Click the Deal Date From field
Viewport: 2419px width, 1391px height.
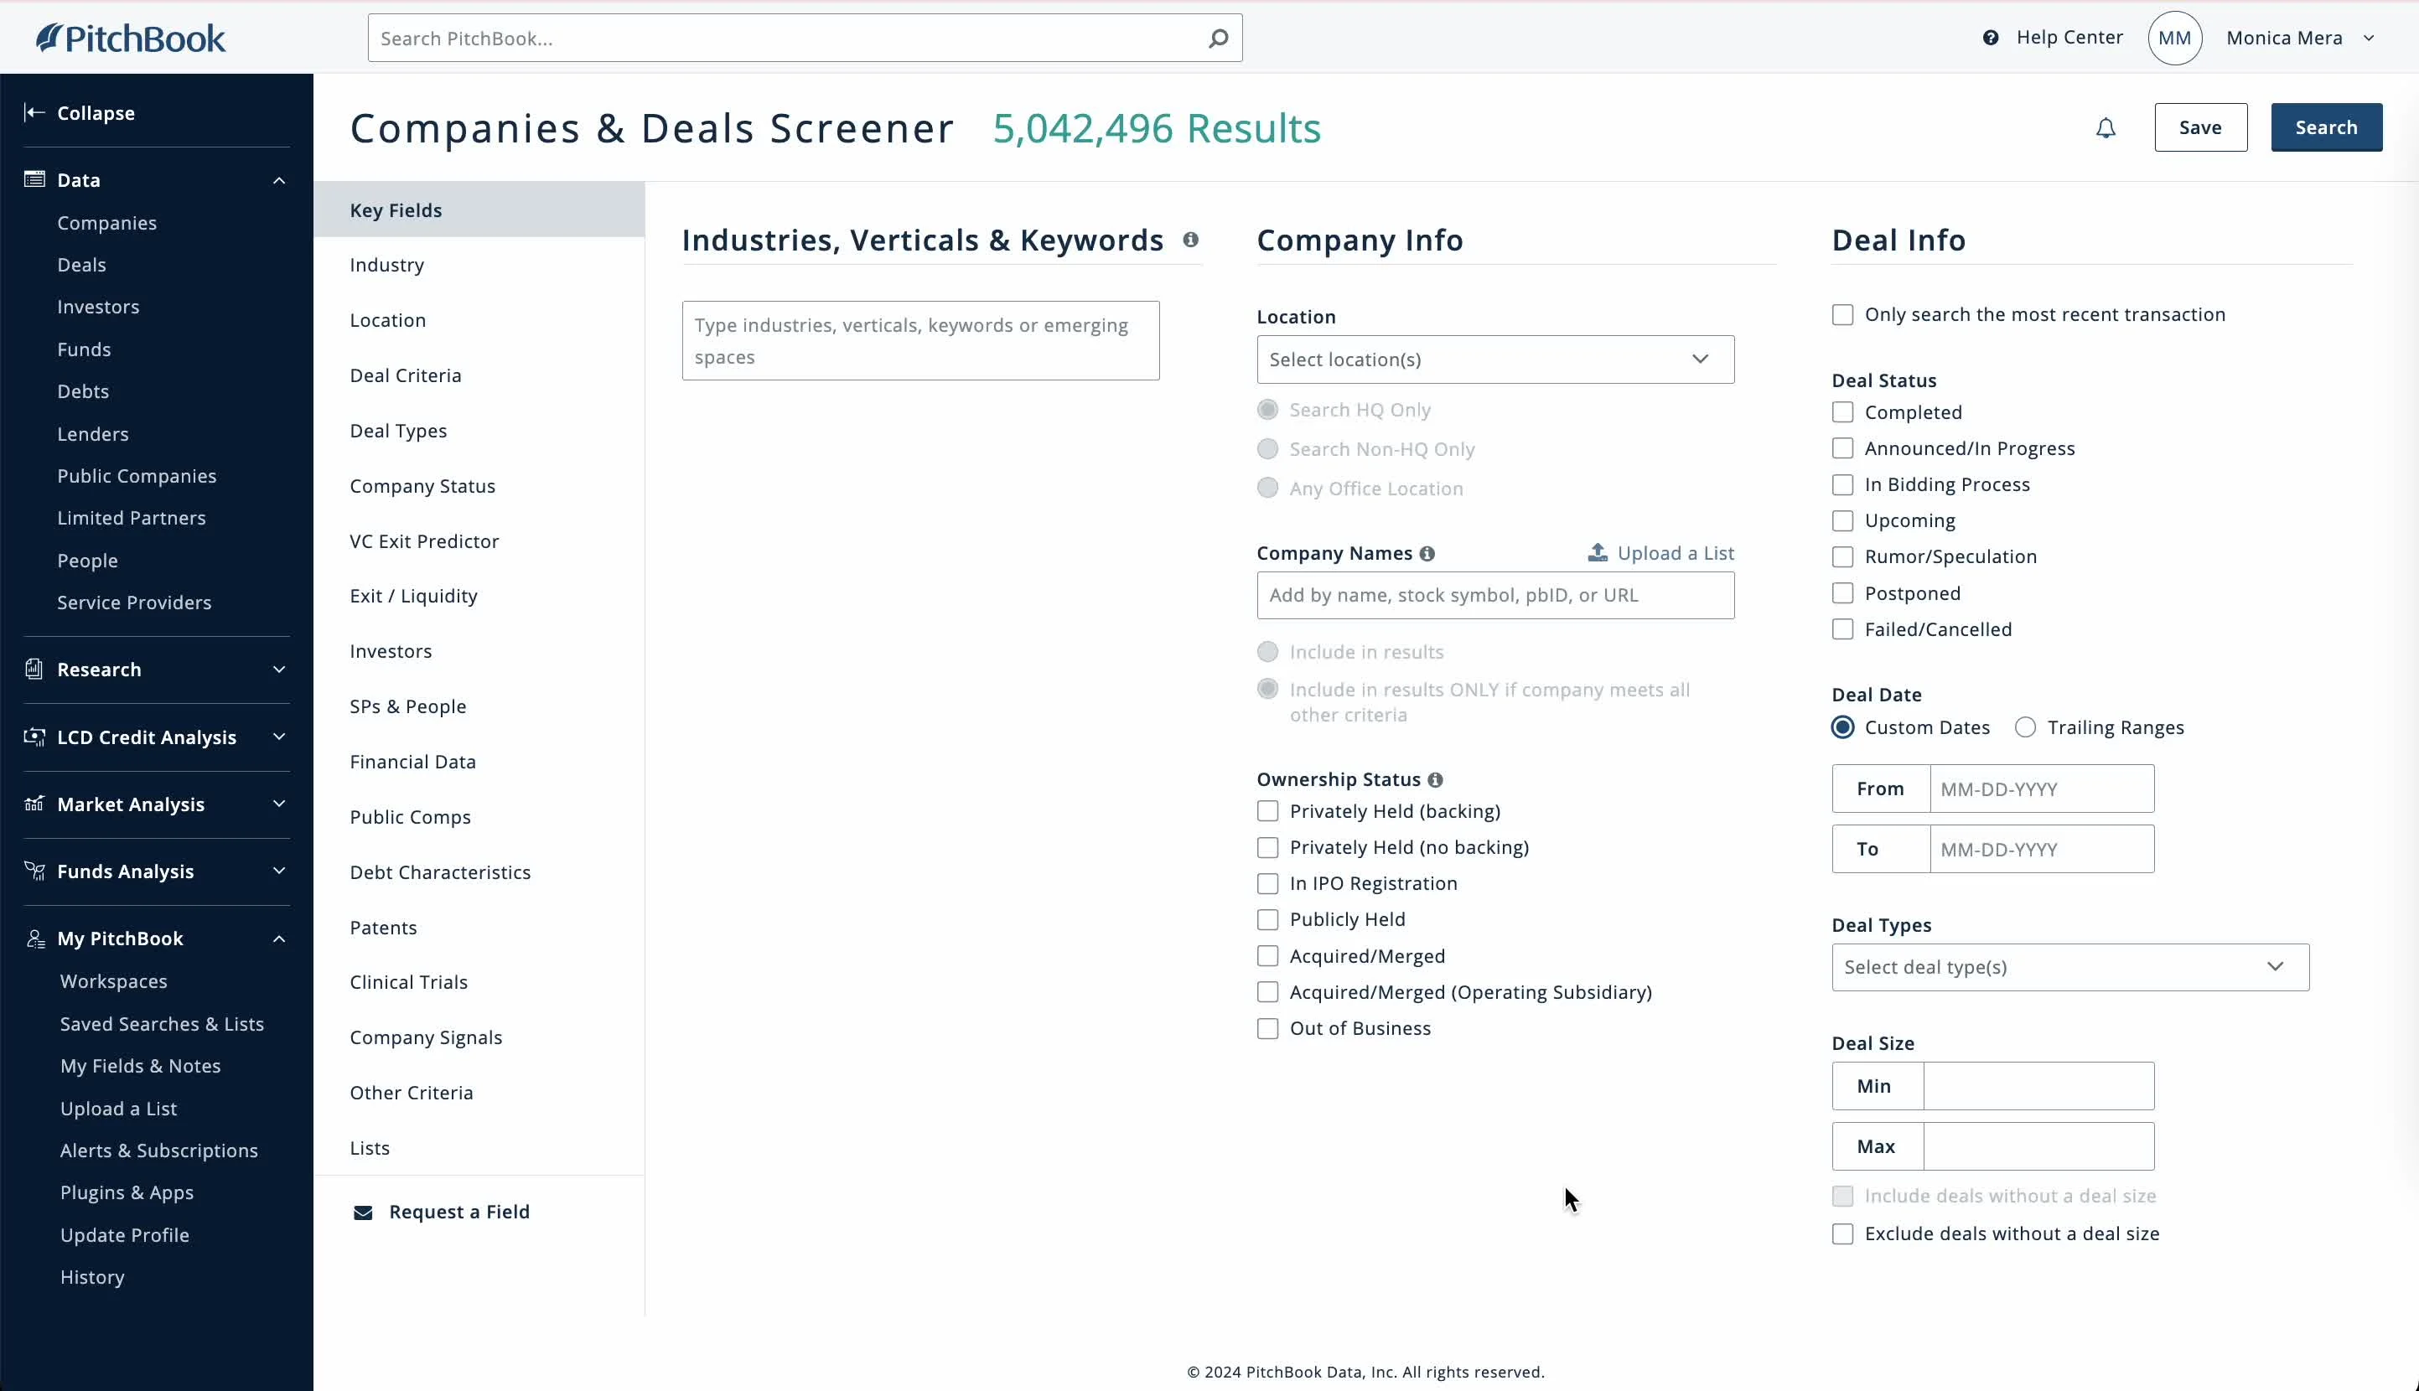pos(2042,789)
